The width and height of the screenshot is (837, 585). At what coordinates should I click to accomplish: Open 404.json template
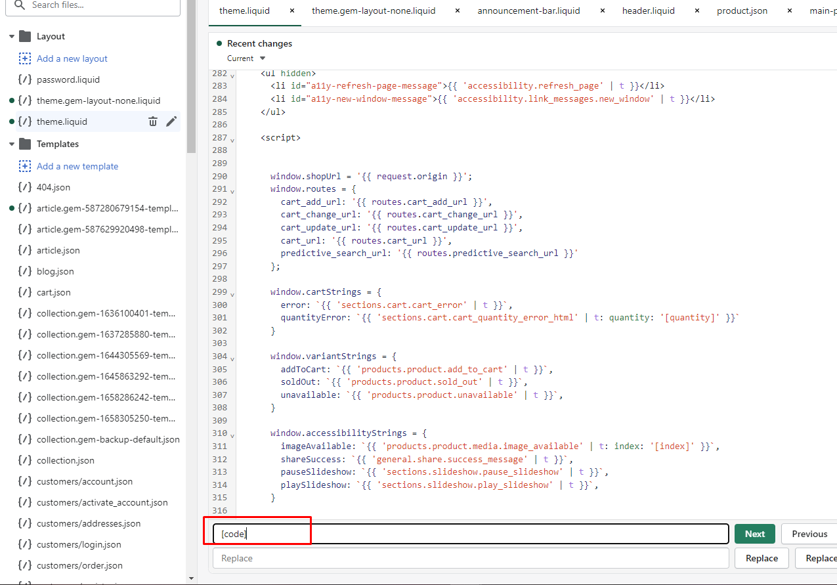click(53, 187)
